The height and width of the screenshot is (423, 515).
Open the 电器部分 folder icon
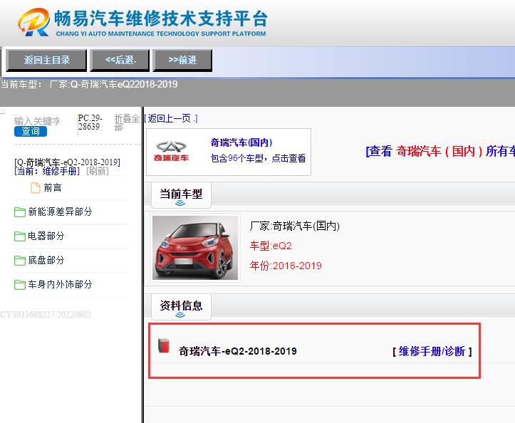(20, 236)
